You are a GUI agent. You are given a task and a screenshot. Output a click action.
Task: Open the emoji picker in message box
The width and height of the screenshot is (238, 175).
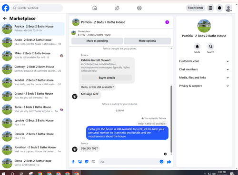161,162
